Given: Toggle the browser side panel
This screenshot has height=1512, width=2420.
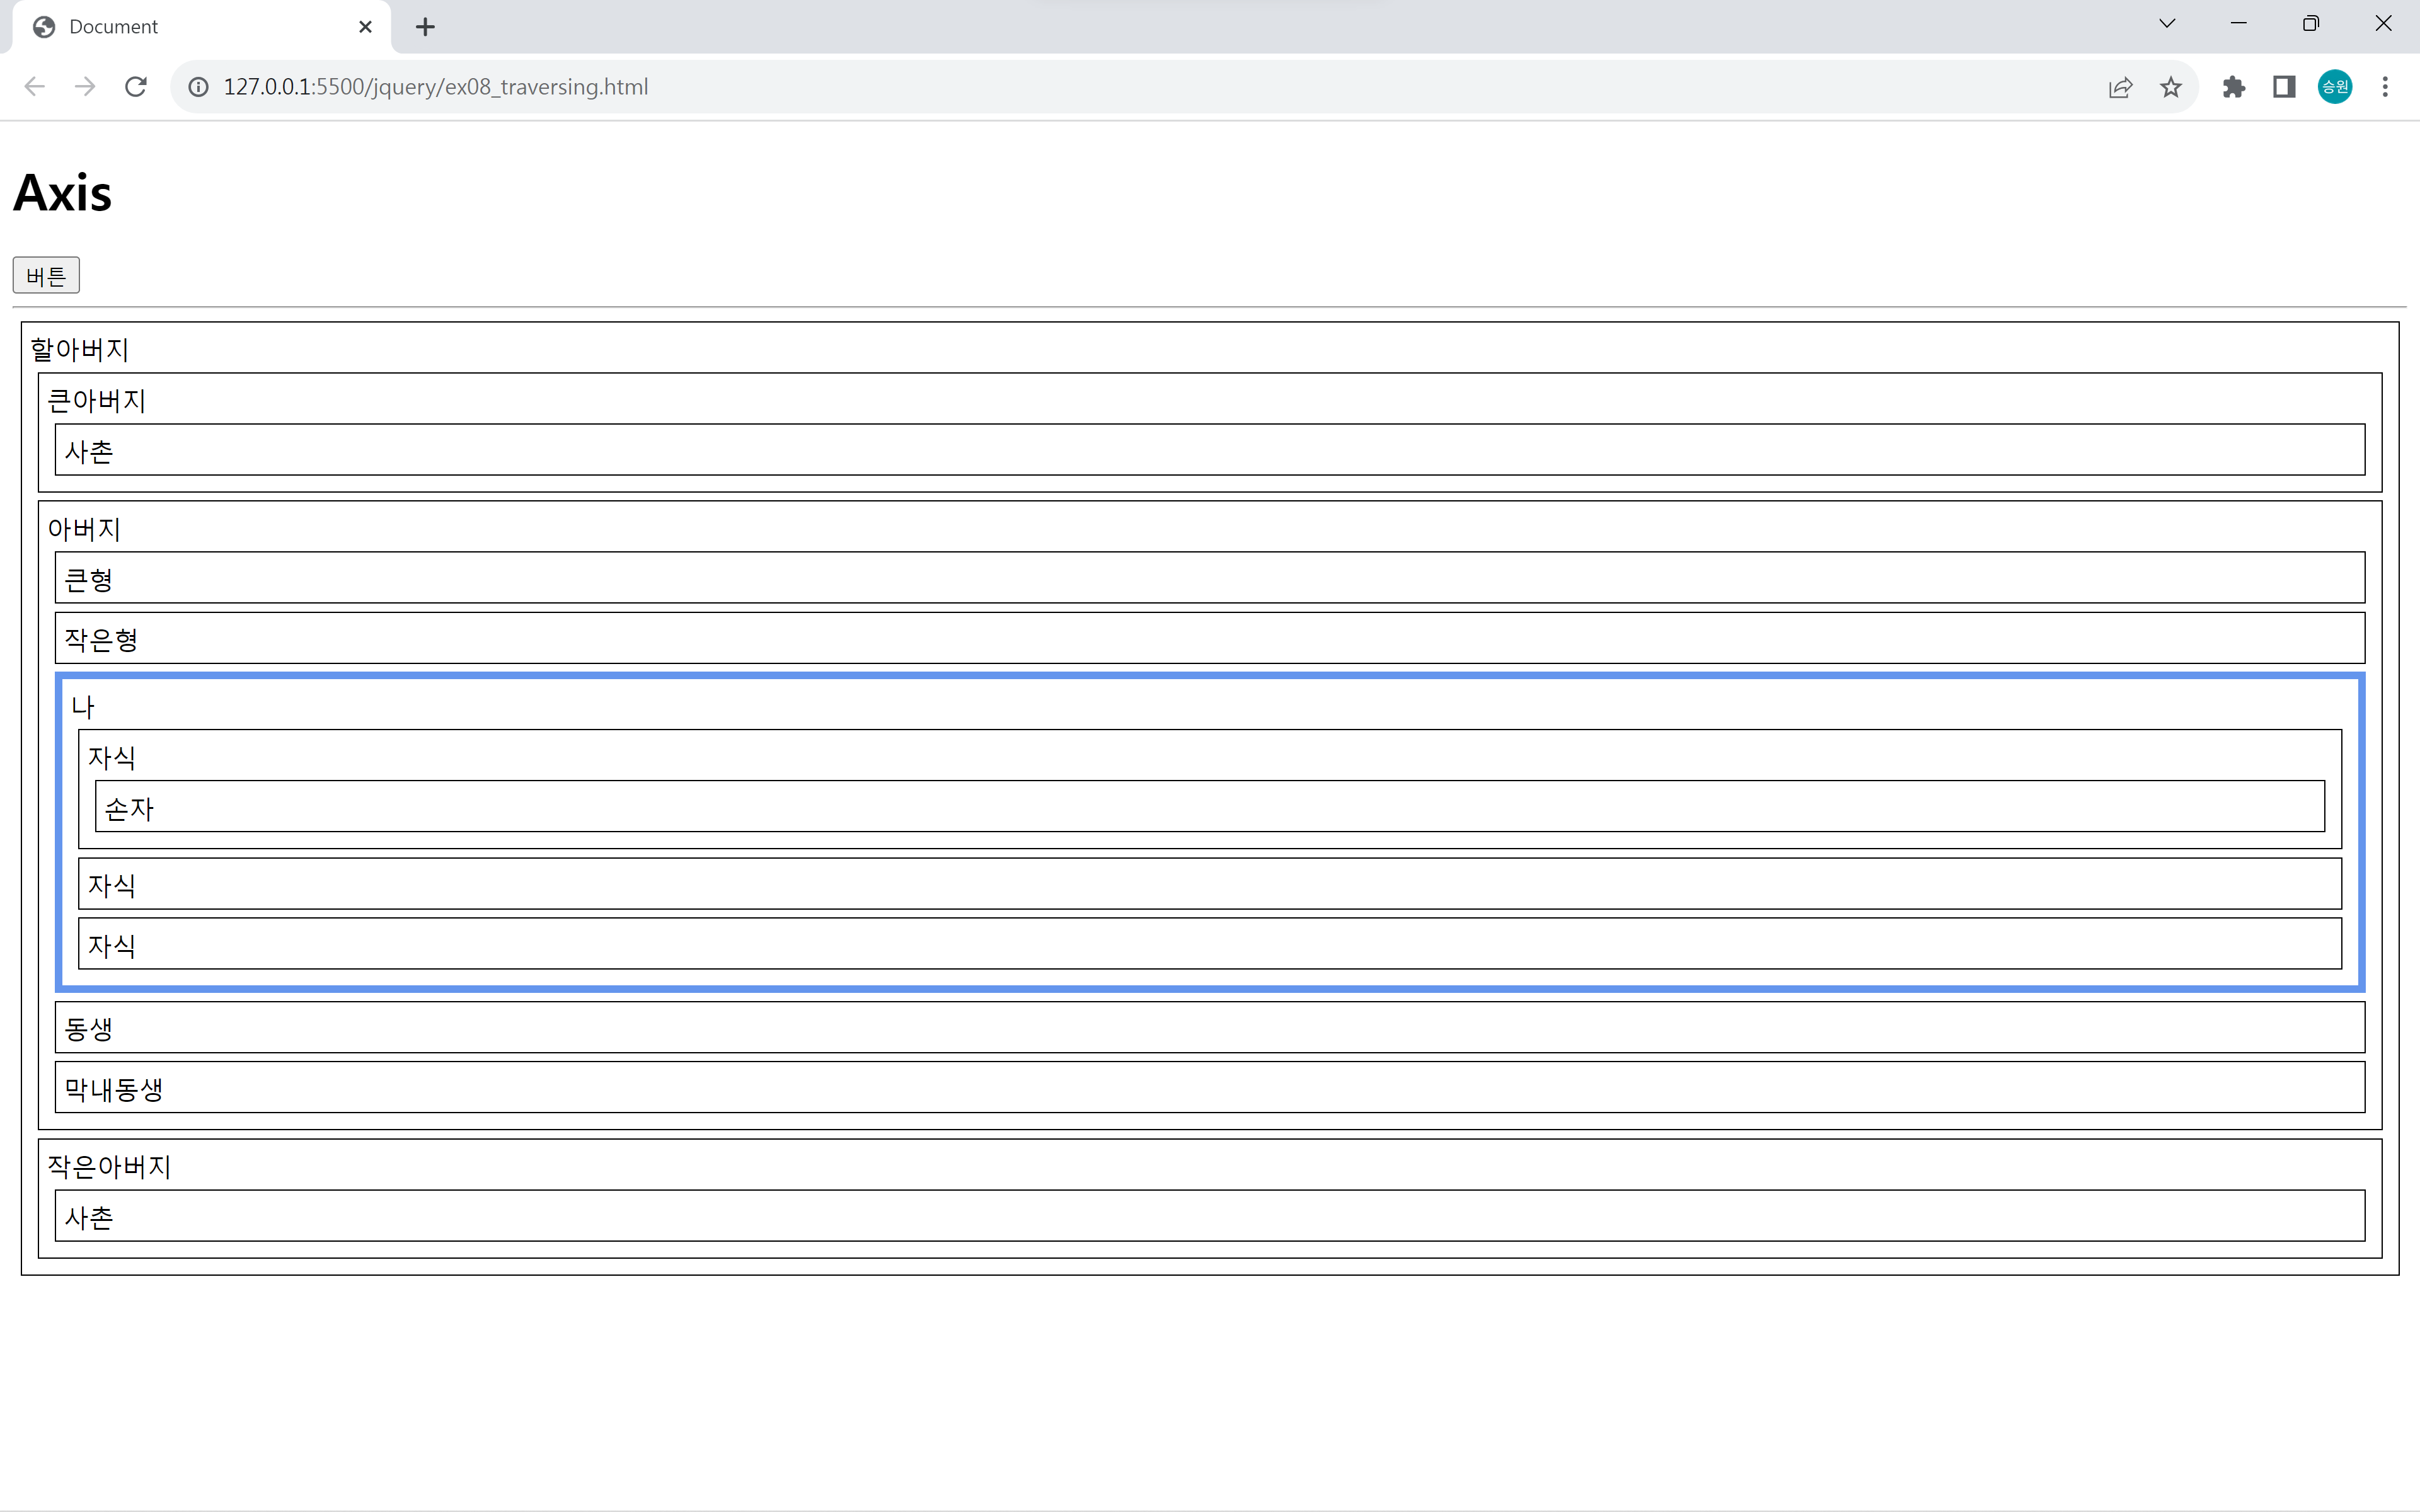Looking at the screenshot, I should click(x=2284, y=87).
